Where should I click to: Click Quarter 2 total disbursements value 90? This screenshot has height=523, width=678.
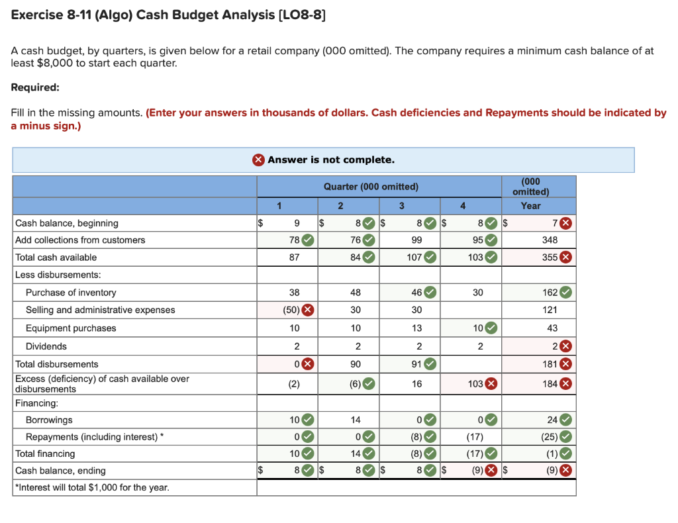click(x=356, y=364)
